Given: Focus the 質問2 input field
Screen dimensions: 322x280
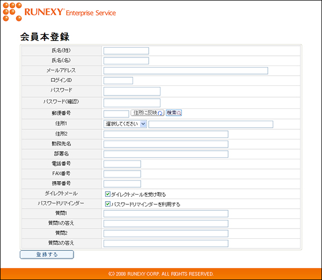Looking at the screenshot, I should [166, 233].
